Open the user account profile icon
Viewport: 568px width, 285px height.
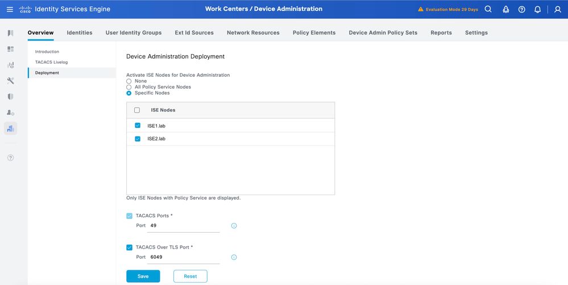click(x=558, y=10)
